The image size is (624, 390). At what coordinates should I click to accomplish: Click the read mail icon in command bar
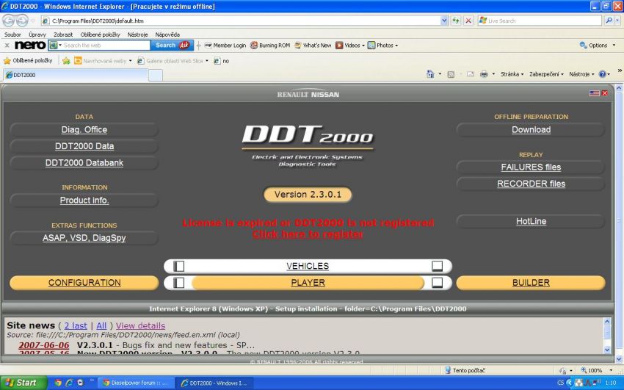click(x=471, y=74)
